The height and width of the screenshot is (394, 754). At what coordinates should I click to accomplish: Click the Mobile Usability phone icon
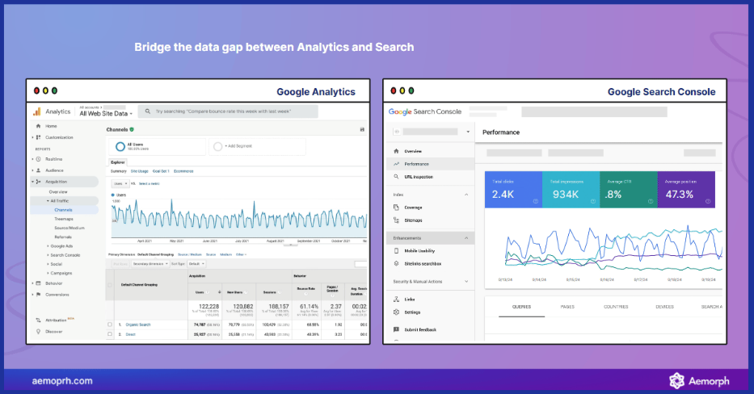396,251
